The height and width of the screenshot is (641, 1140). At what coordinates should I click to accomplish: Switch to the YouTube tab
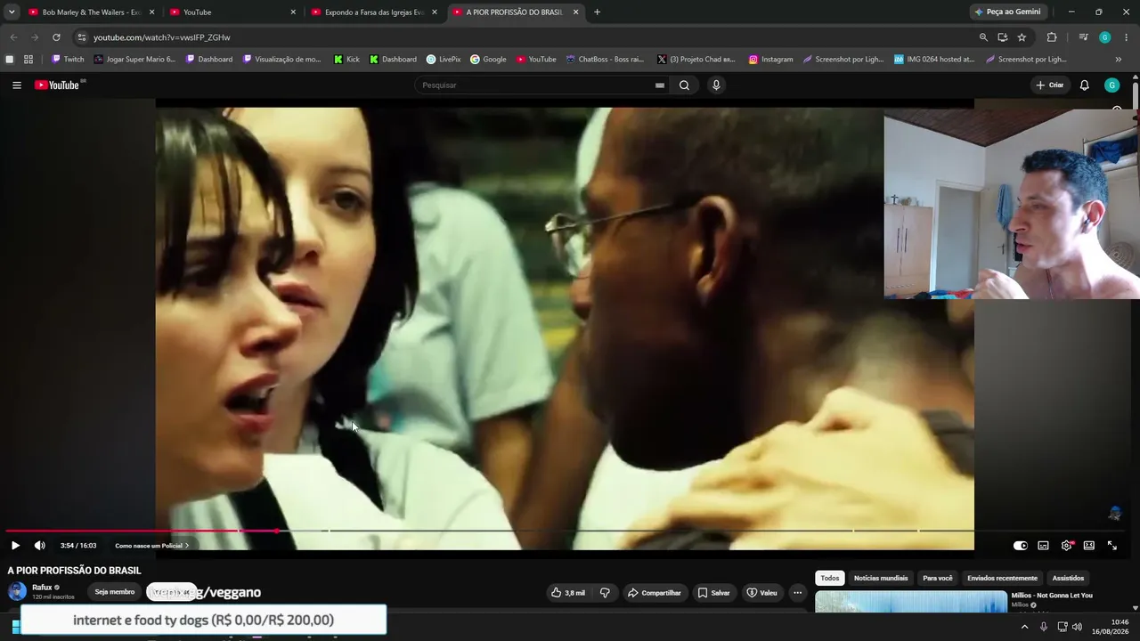click(x=232, y=12)
